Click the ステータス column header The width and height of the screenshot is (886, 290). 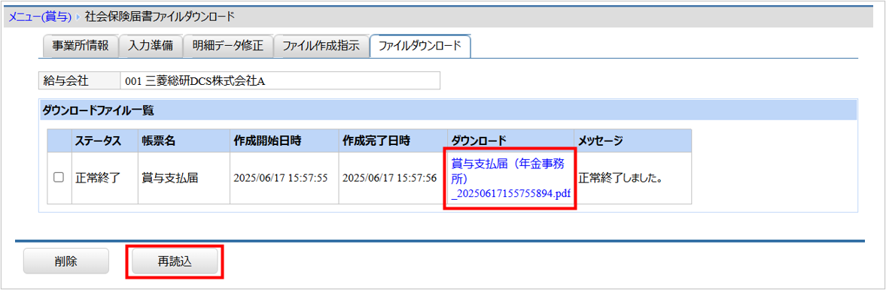104,140
